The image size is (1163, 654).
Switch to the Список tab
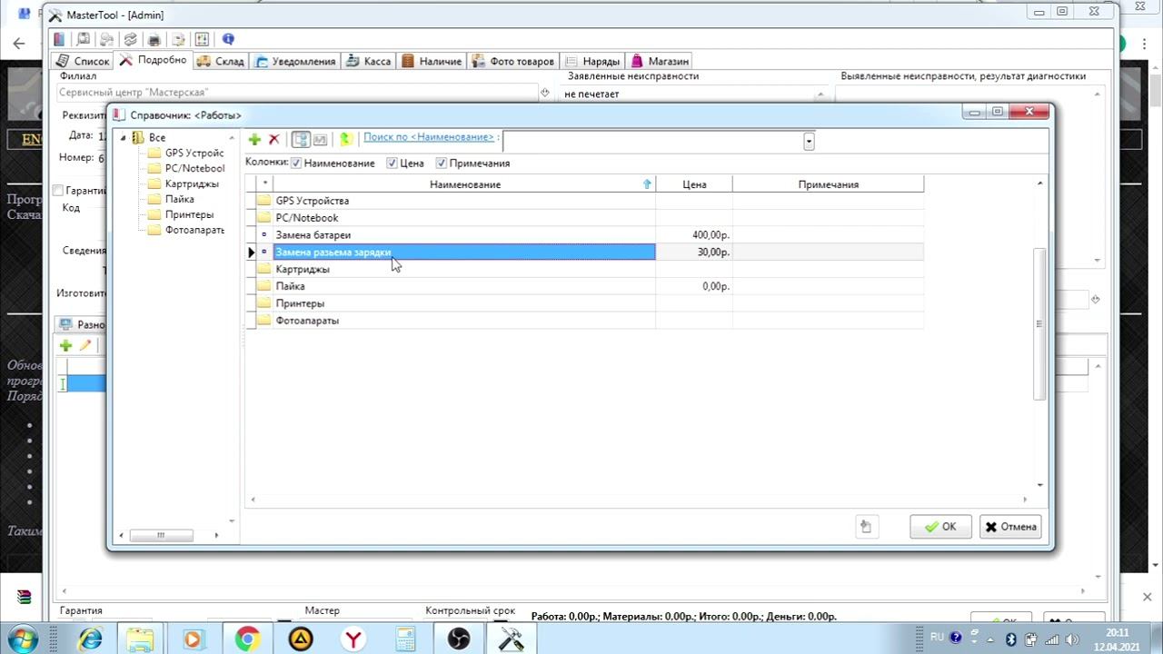click(x=84, y=61)
